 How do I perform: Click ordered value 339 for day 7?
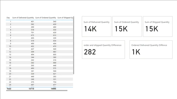[55, 38]
